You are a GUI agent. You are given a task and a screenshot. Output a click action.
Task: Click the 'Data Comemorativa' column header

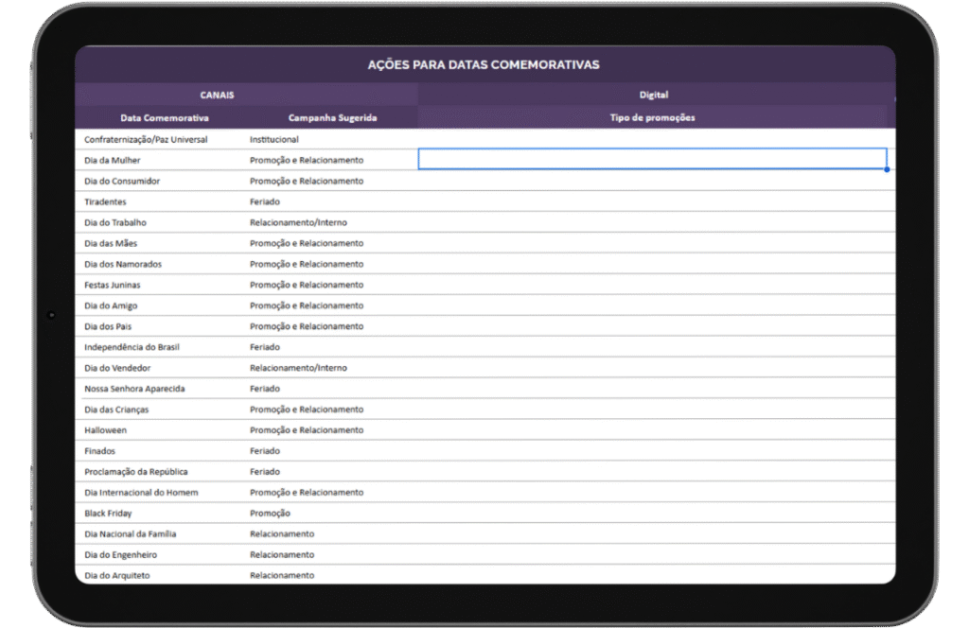pyautogui.click(x=165, y=118)
